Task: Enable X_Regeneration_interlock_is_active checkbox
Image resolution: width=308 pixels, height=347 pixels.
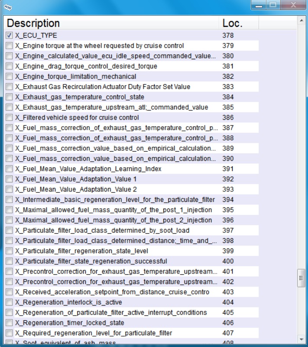Action: (x=9, y=302)
